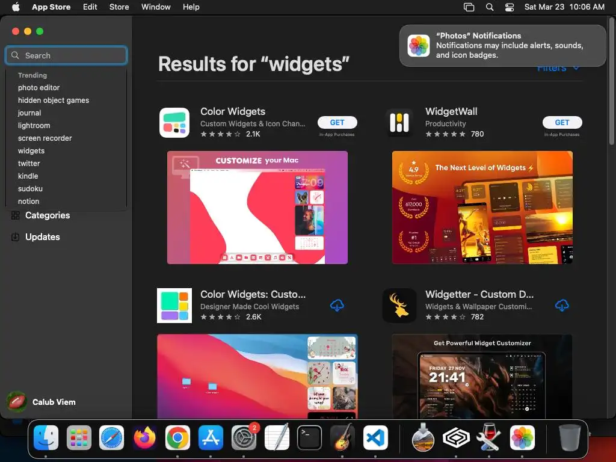This screenshot has width=616, height=462.
Task: Click the Categories grid icon
Action: pyautogui.click(x=15, y=215)
